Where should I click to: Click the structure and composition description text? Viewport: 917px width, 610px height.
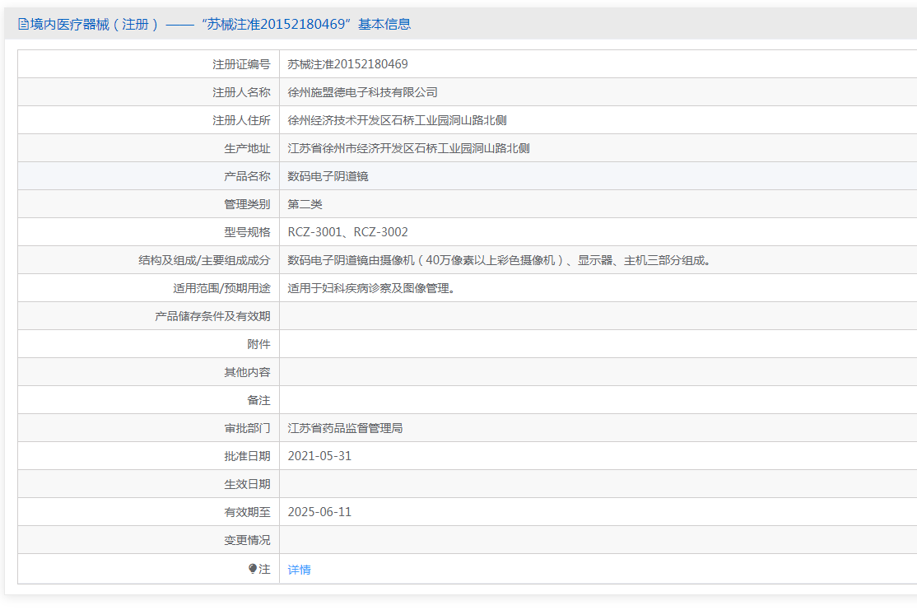coord(499,260)
